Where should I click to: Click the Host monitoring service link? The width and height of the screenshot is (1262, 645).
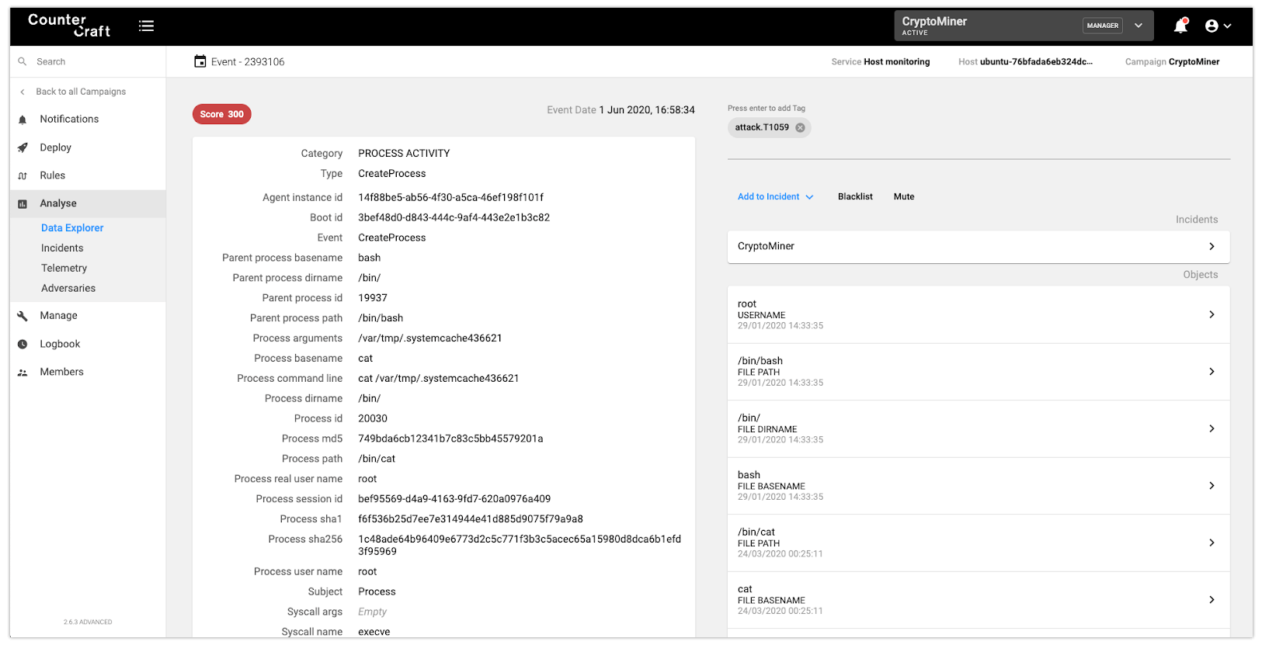(896, 62)
